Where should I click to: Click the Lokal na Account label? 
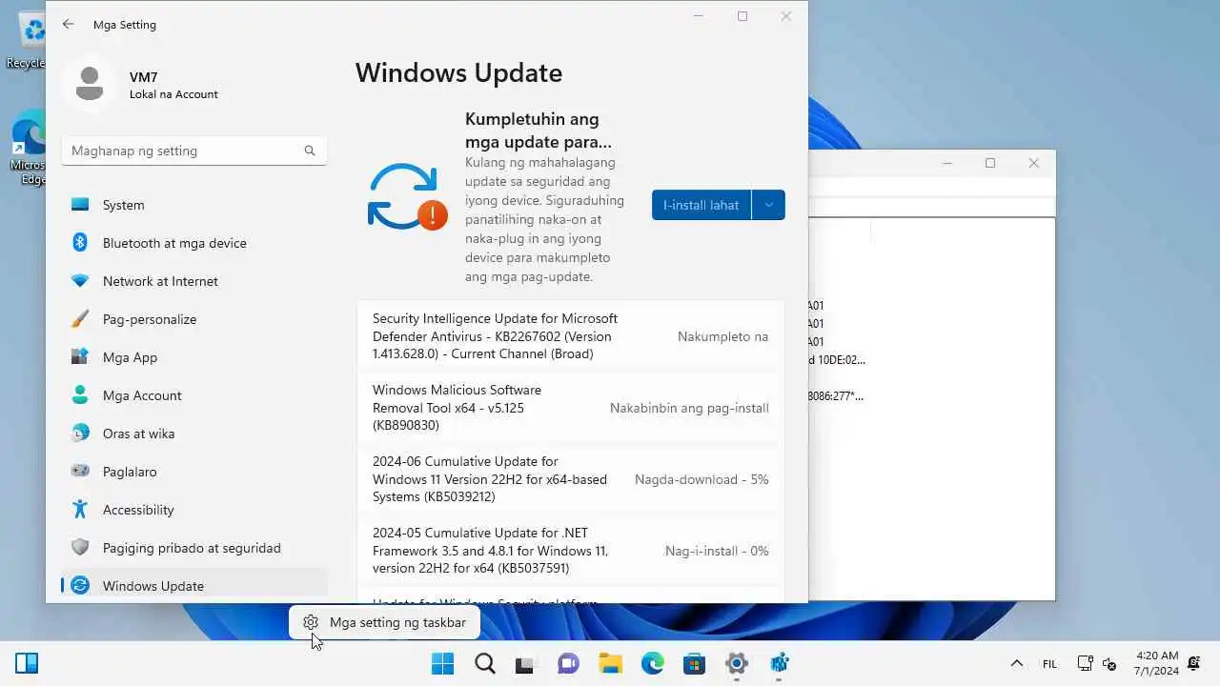coord(173,94)
